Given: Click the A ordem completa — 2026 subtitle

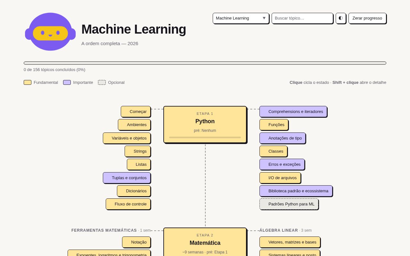Looking at the screenshot, I should coord(110,43).
